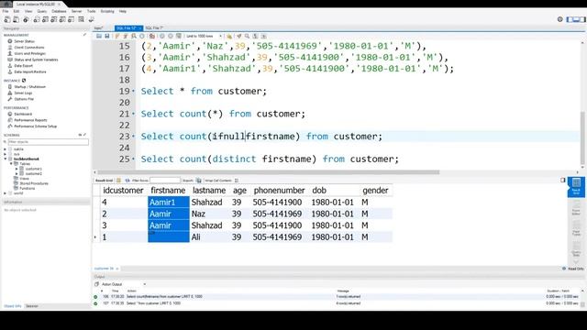Expand the customer2 table node
The height and width of the screenshot is (330, 587).
tap(17, 173)
